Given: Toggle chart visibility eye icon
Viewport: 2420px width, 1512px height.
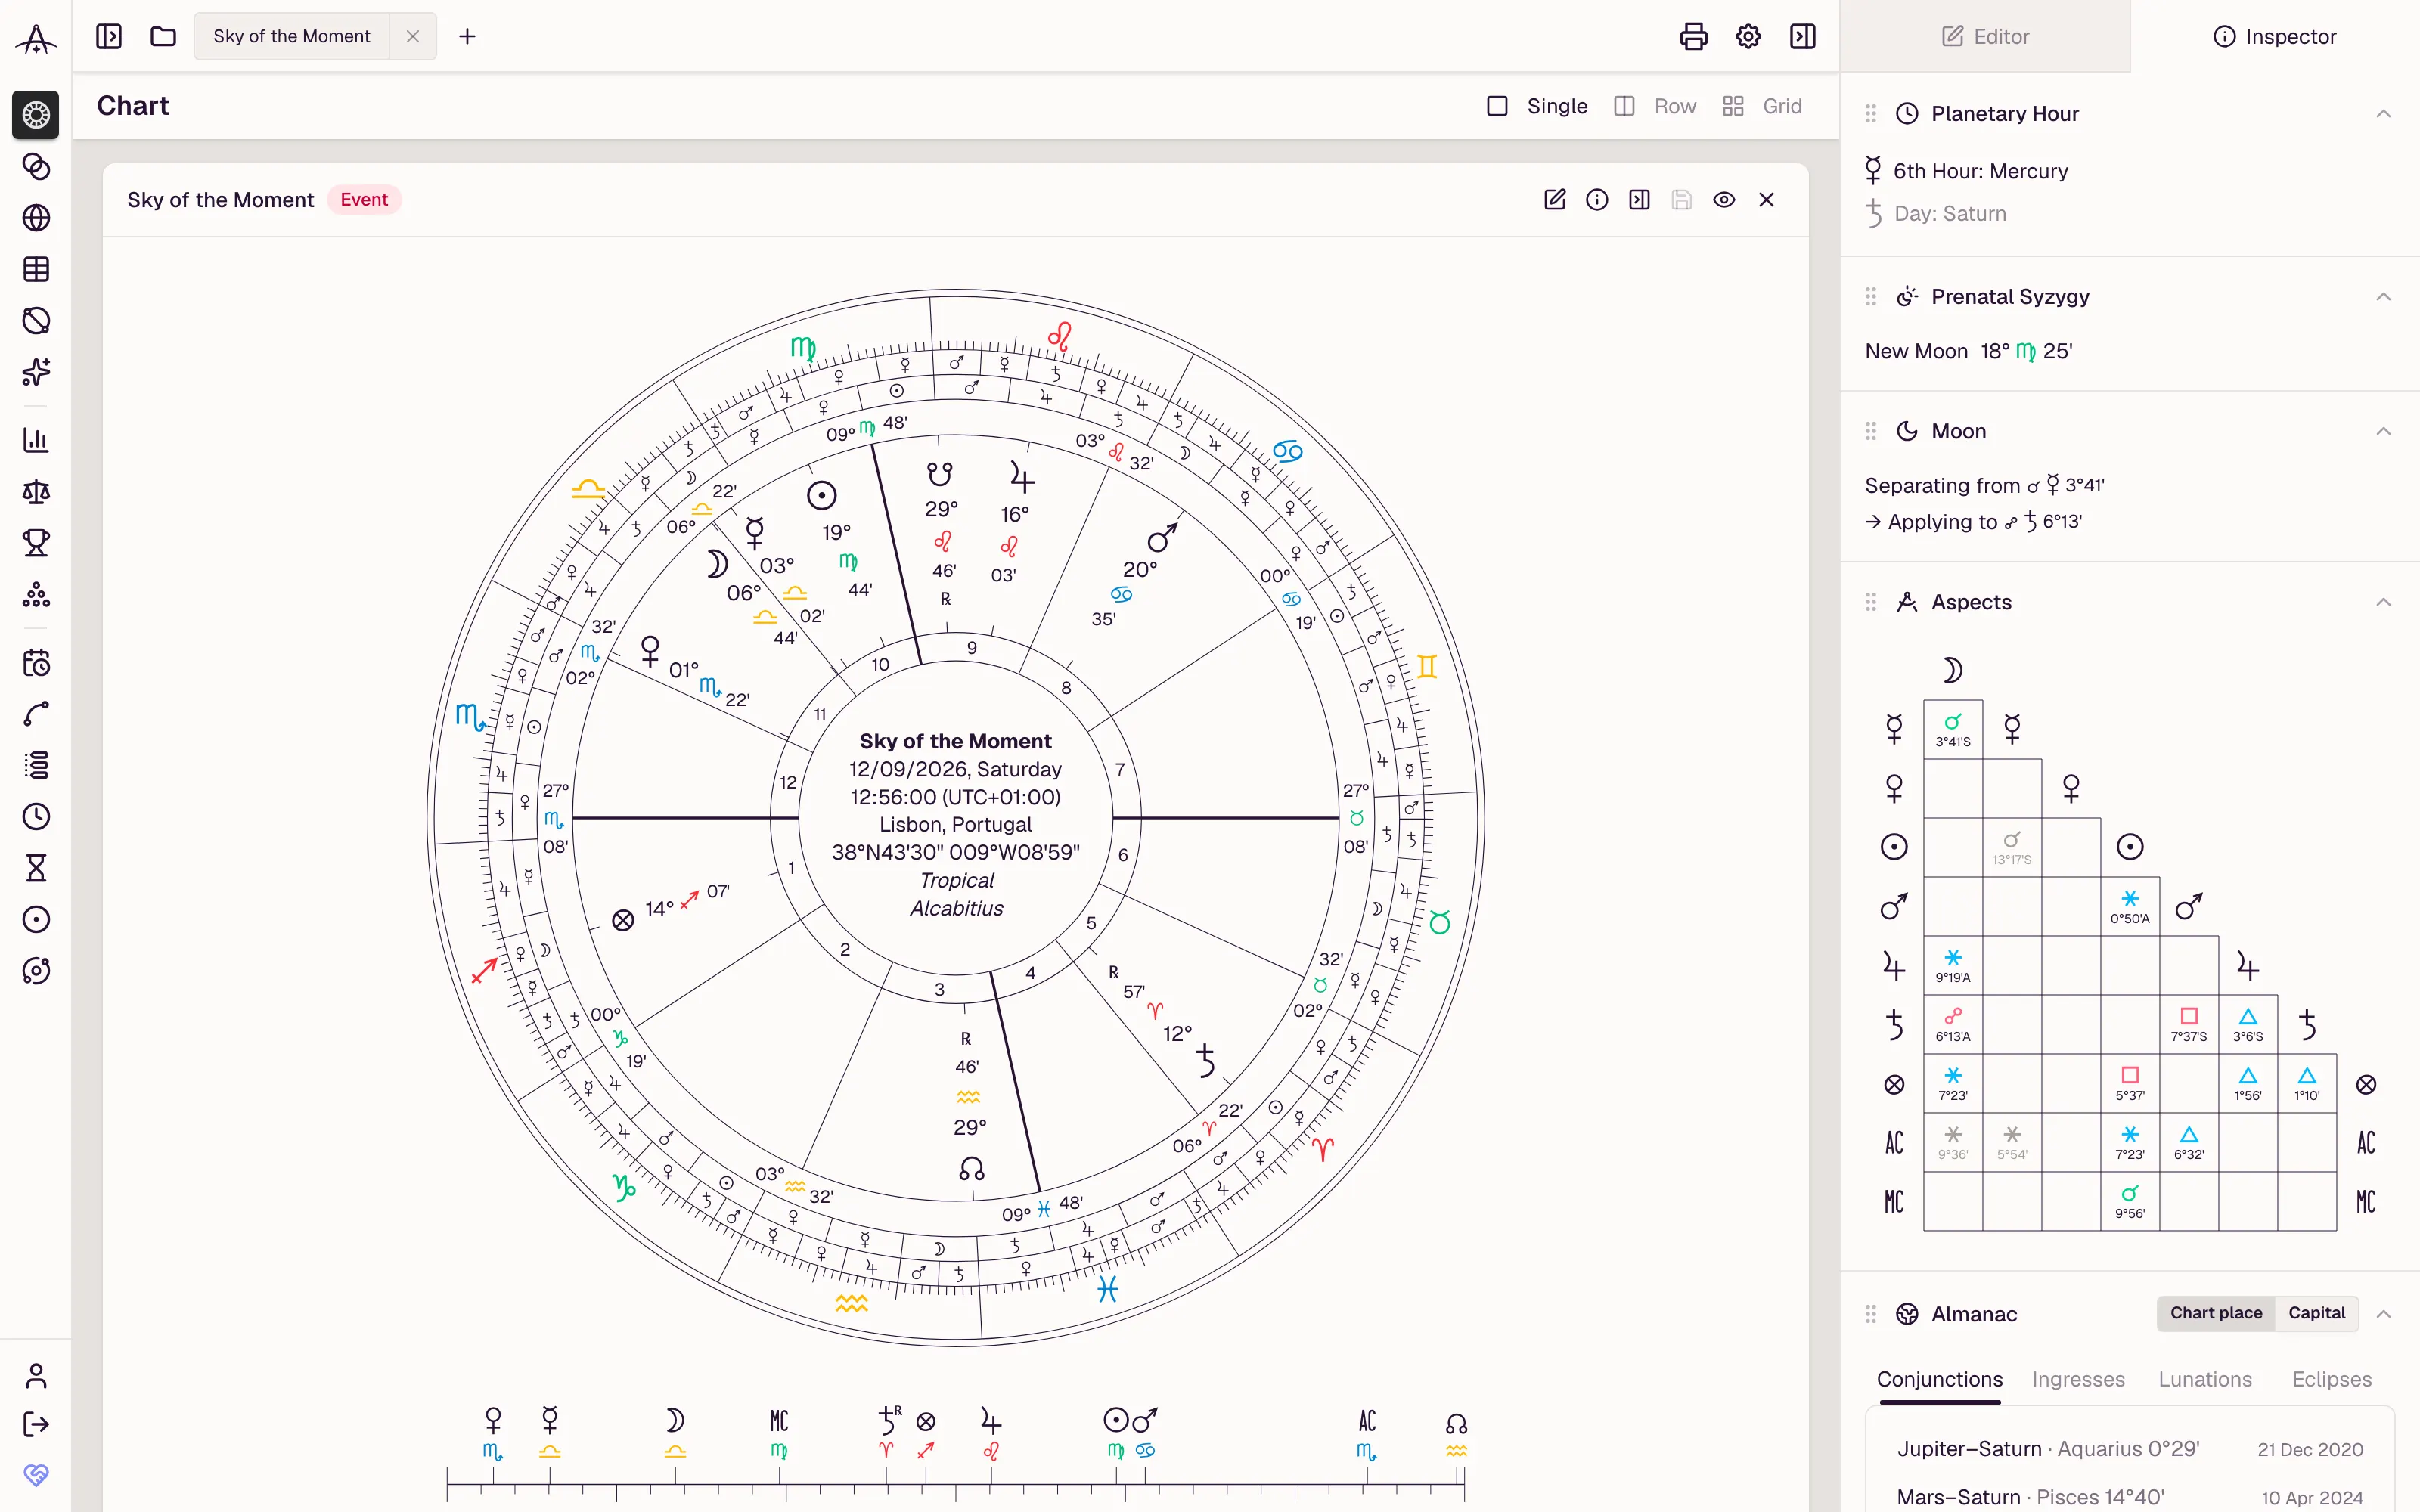Looking at the screenshot, I should (1724, 200).
